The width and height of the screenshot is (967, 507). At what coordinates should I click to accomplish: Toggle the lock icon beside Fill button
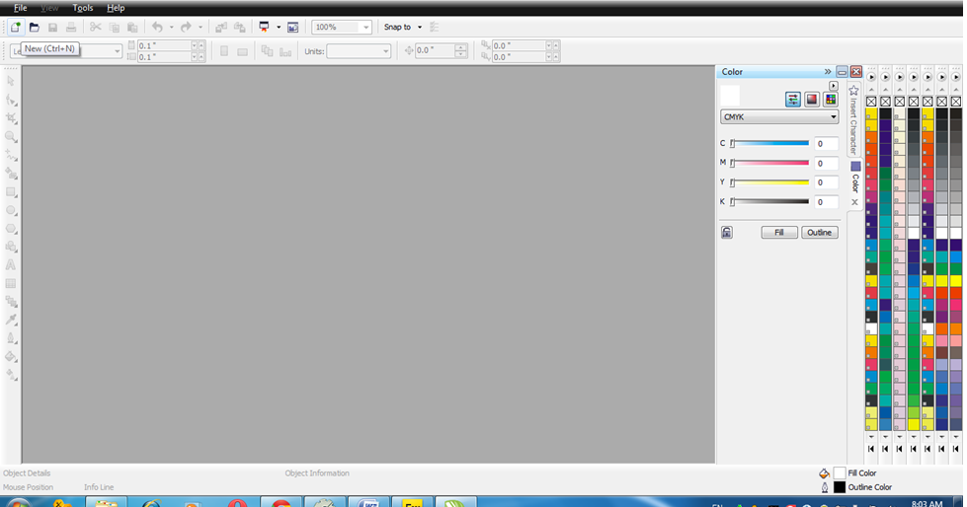(727, 232)
